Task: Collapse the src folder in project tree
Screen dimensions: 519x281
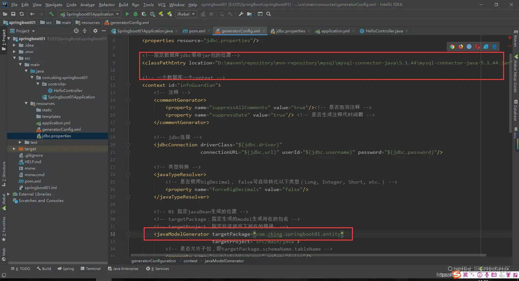Action: [x=14, y=58]
